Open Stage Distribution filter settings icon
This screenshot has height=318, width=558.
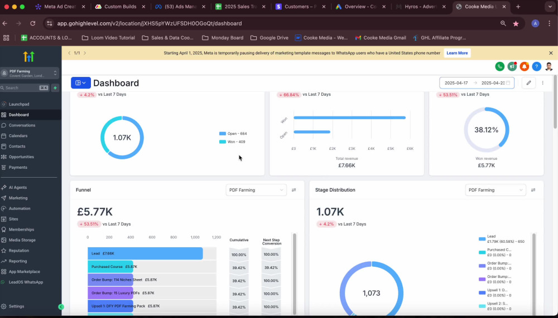pyautogui.click(x=533, y=190)
